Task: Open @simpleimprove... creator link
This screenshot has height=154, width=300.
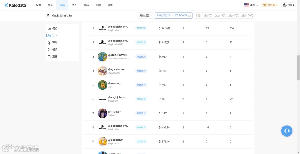Action: 118,55
